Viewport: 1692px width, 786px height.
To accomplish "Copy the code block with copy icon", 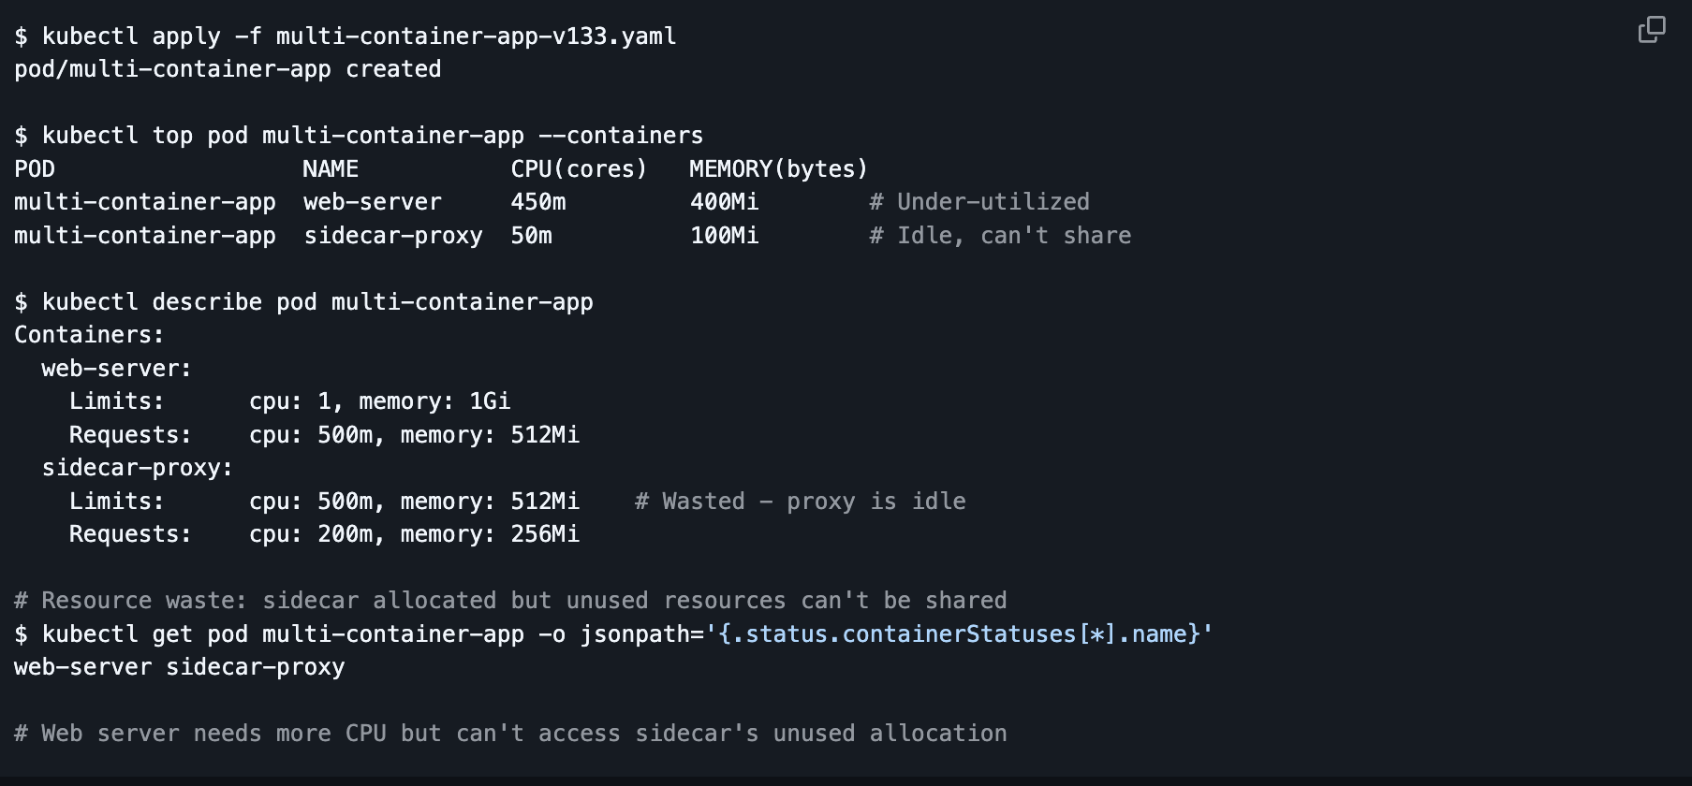I will (x=1652, y=30).
